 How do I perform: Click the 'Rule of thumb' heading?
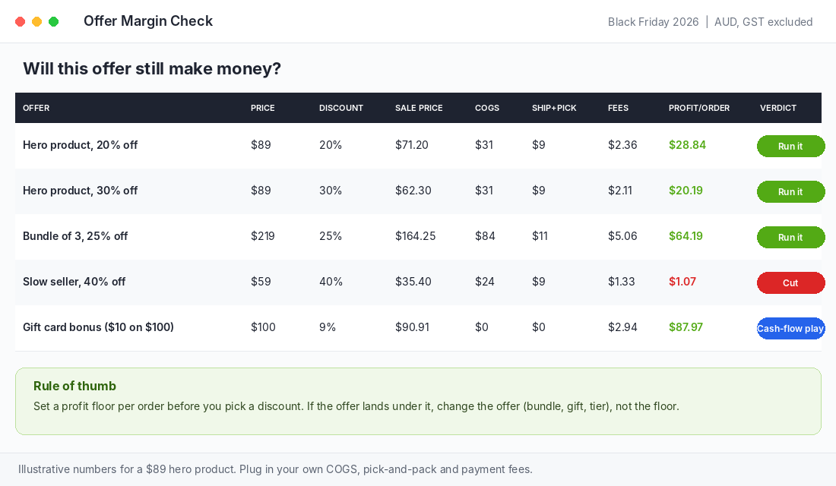pos(74,386)
